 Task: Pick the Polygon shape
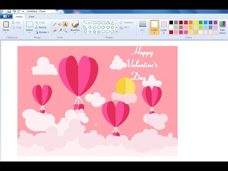pos(108,23)
